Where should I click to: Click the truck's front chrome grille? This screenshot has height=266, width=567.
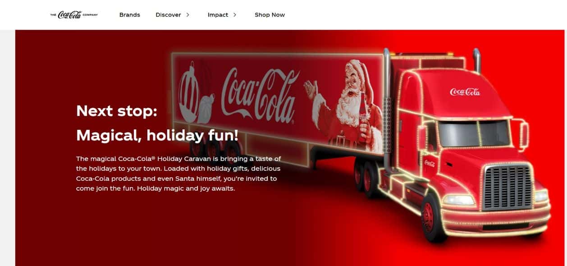coord(507,187)
